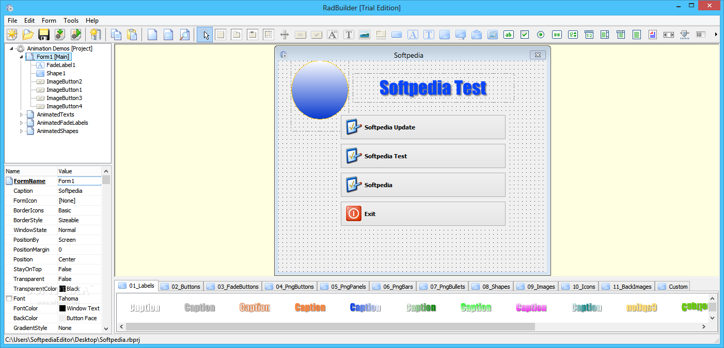The image size is (724, 348).
Task: Expand the AnimatedFadeLabels tree node
Action: pos(22,123)
